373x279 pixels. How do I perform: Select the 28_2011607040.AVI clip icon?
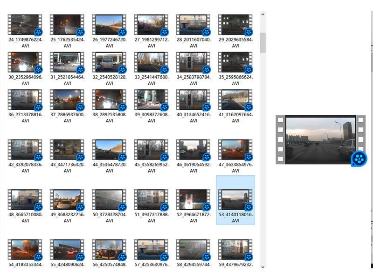coord(193,25)
